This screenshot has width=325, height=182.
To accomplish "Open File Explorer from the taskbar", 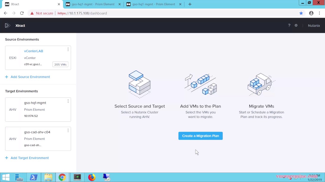I will pos(48,177).
